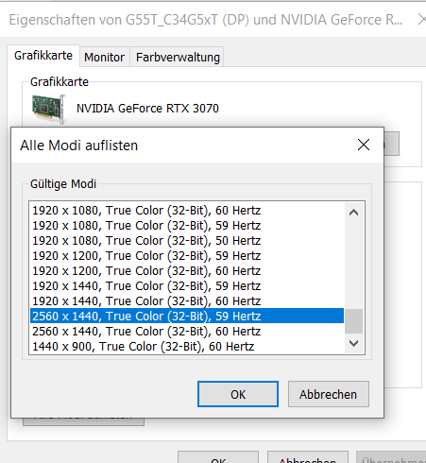Select 1920 x 1080, 60 Hertz mode
The image size is (426, 463).
[187, 211]
